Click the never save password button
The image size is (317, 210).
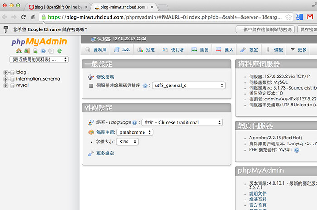coord(265,29)
